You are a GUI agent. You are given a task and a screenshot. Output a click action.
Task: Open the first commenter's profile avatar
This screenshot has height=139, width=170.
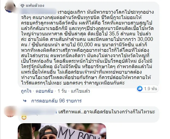10,7
